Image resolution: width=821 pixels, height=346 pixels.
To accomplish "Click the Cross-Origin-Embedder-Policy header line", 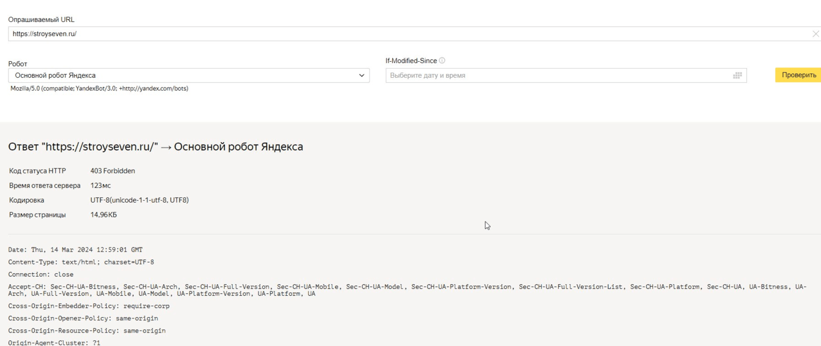I will 89,306.
